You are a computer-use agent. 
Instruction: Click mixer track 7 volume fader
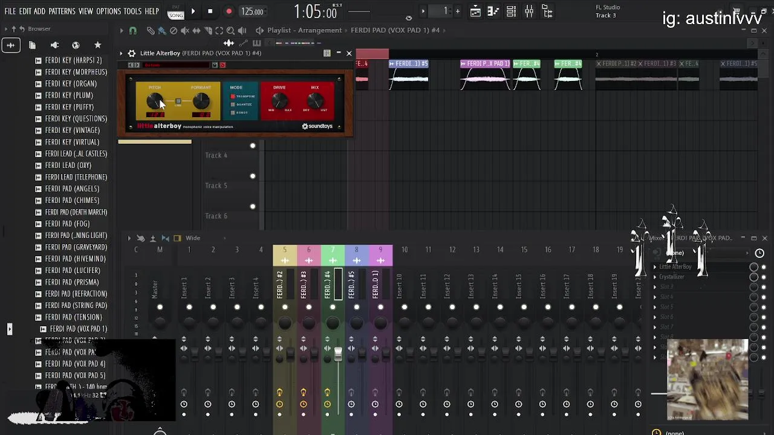[x=338, y=354]
